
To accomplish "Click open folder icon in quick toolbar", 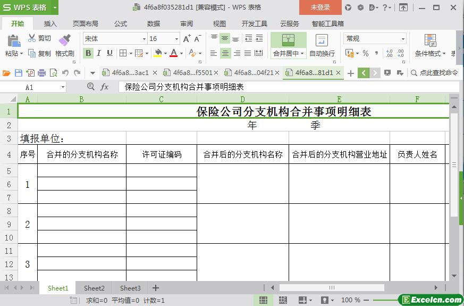I will click(x=6, y=72).
